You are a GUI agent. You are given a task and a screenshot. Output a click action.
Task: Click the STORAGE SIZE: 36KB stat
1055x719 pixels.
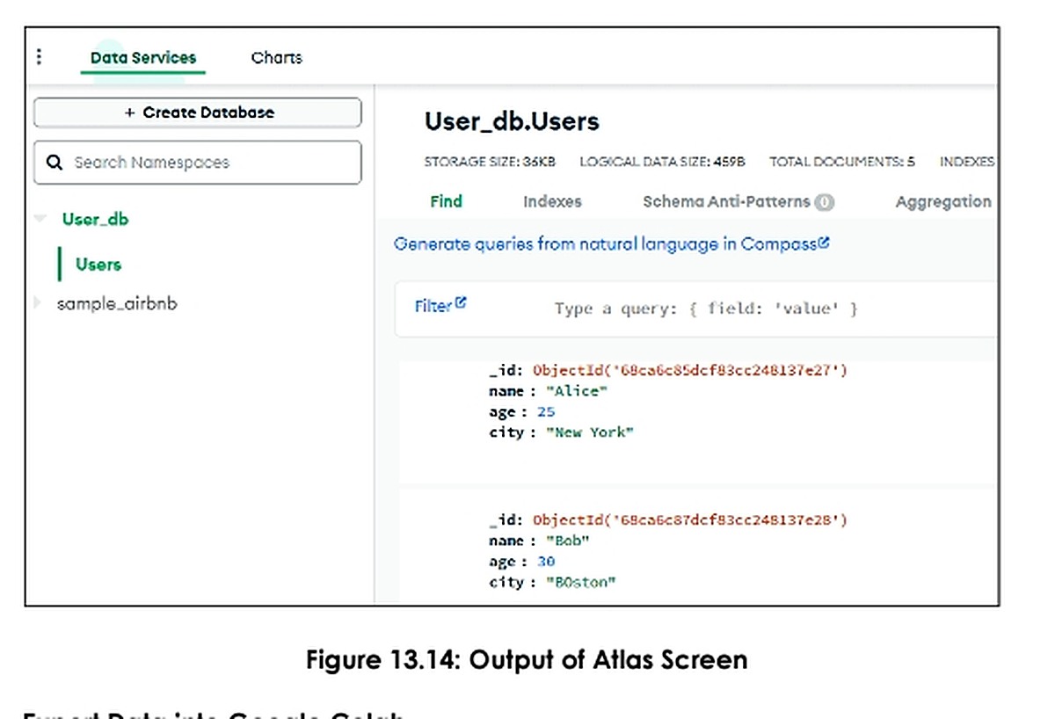(x=490, y=162)
